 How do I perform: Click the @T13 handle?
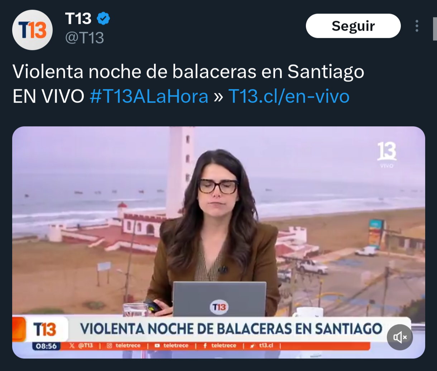(x=85, y=38)
